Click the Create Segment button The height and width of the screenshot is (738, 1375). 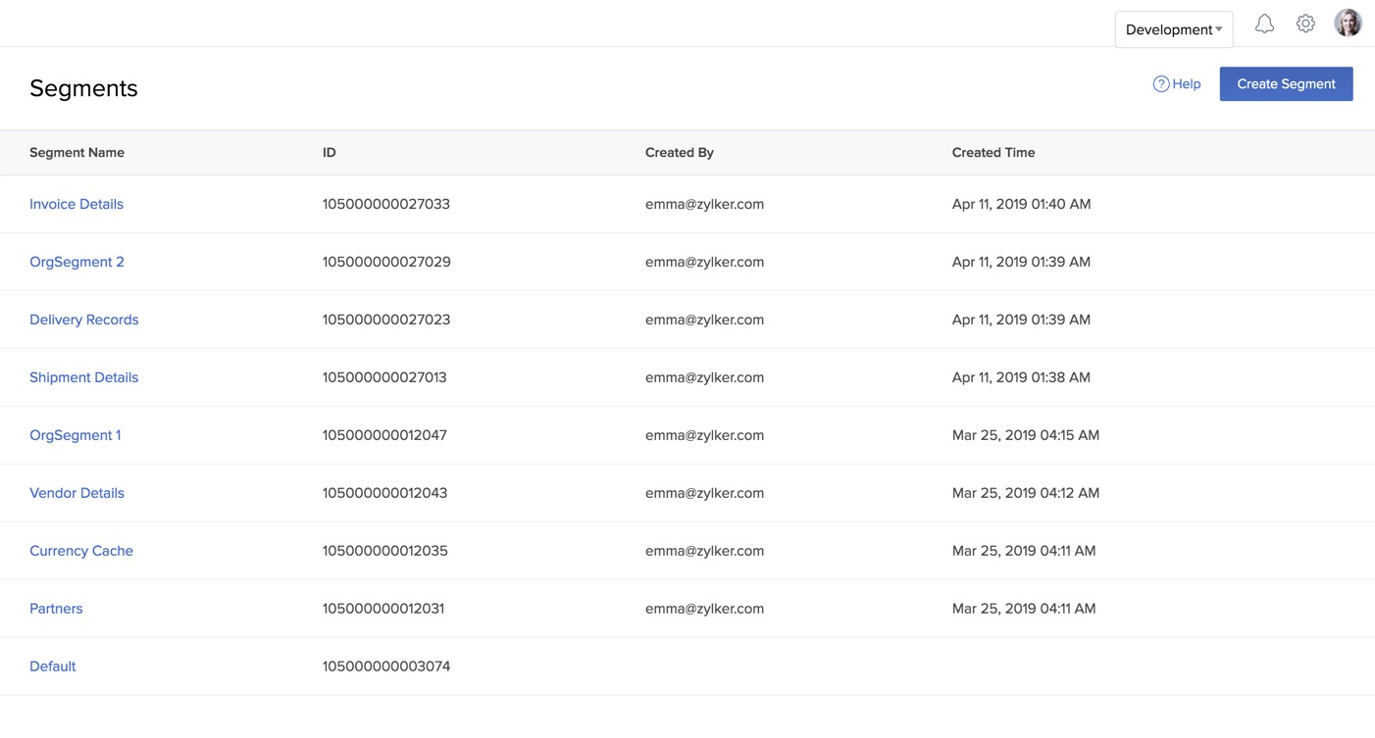(x=1286, y=84)
